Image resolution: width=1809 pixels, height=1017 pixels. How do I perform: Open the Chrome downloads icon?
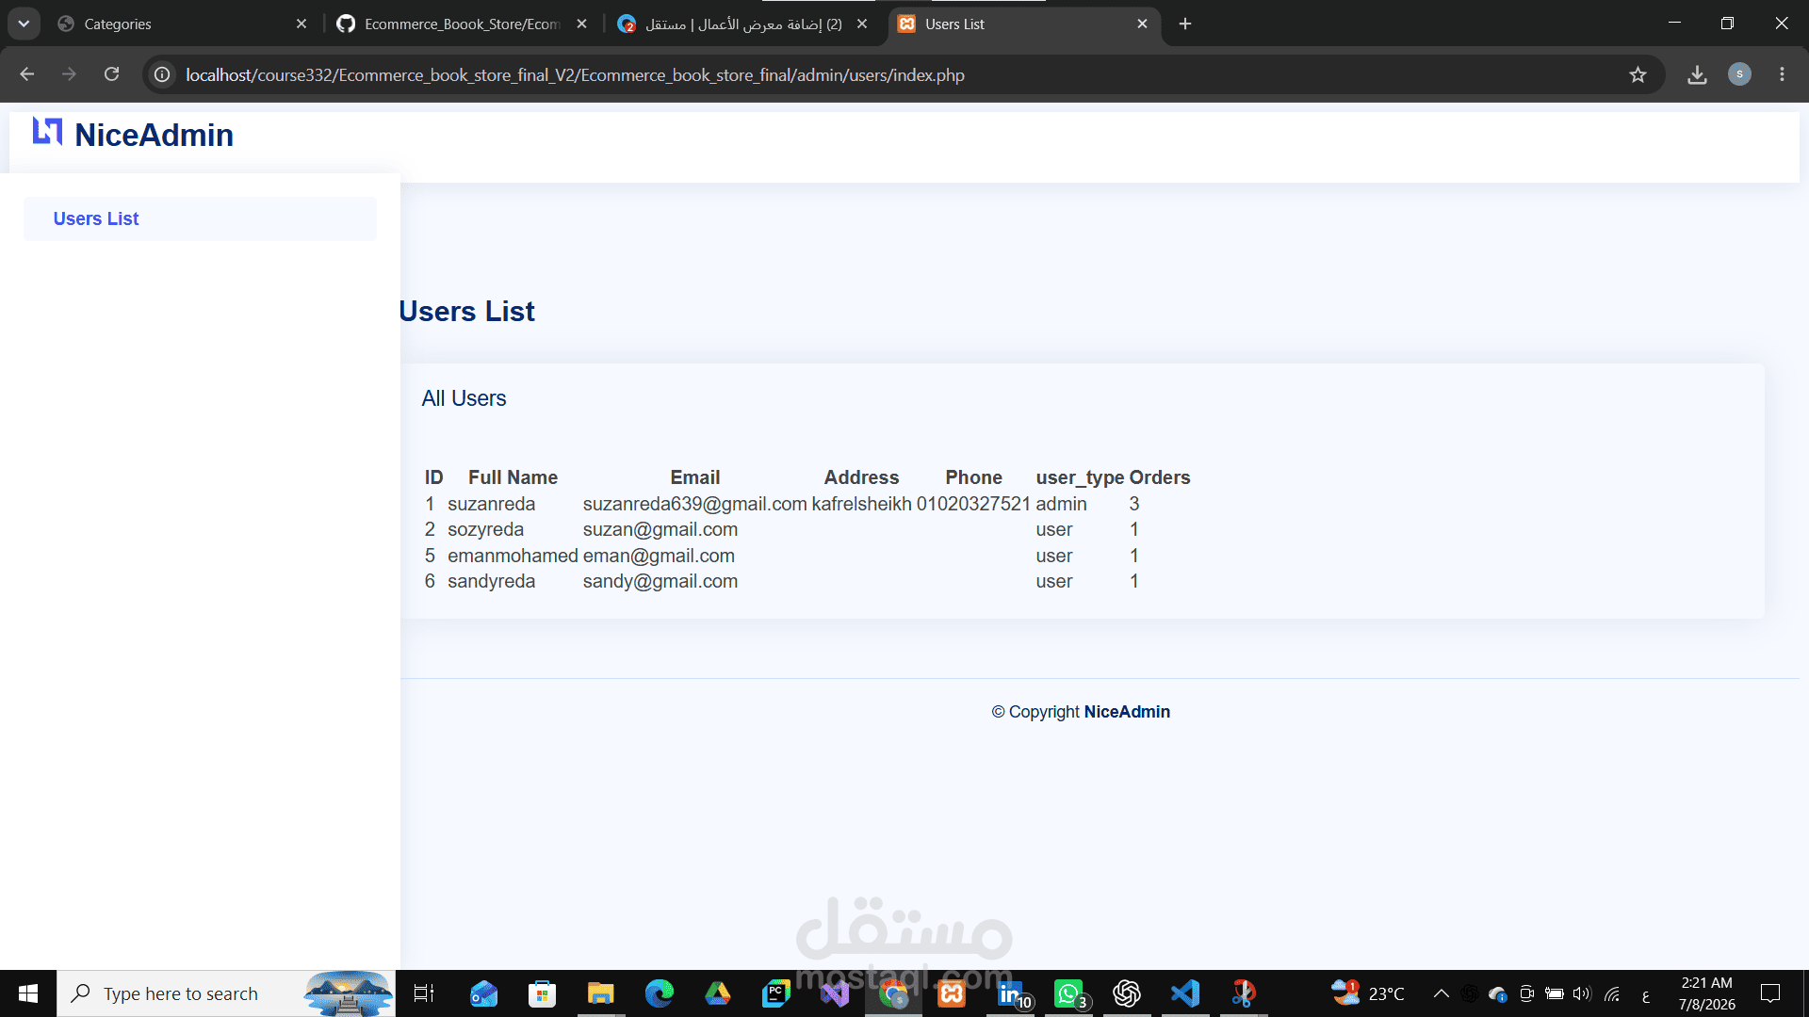pos(1697,74)
